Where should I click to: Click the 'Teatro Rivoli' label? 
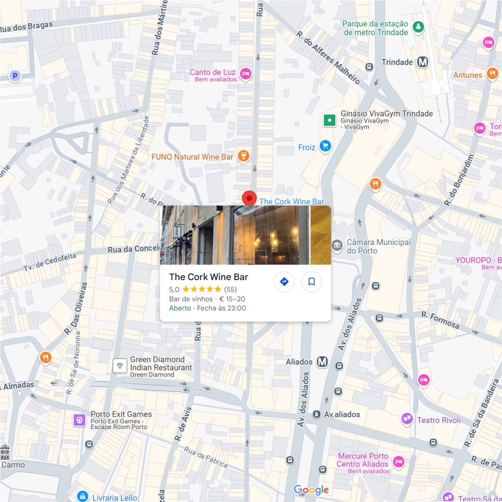coord(438,420)
